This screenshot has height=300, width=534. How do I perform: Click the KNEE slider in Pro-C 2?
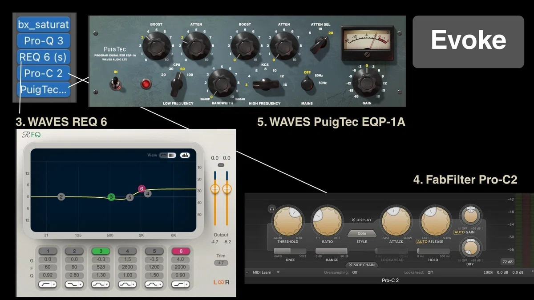pyautogui.click(x=291, y=251)
